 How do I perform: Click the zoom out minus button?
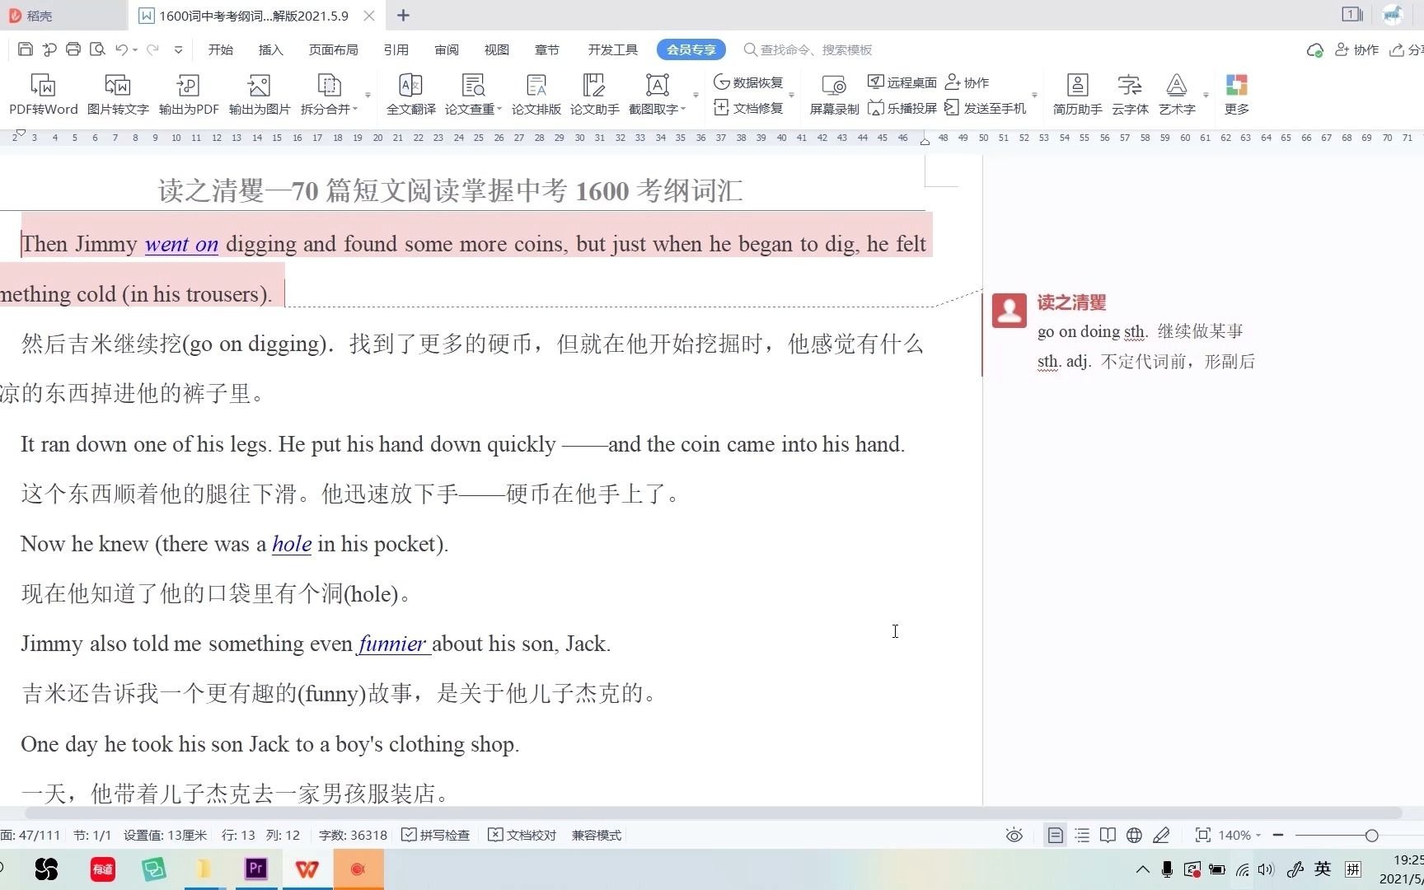(x=1278, y=835)
